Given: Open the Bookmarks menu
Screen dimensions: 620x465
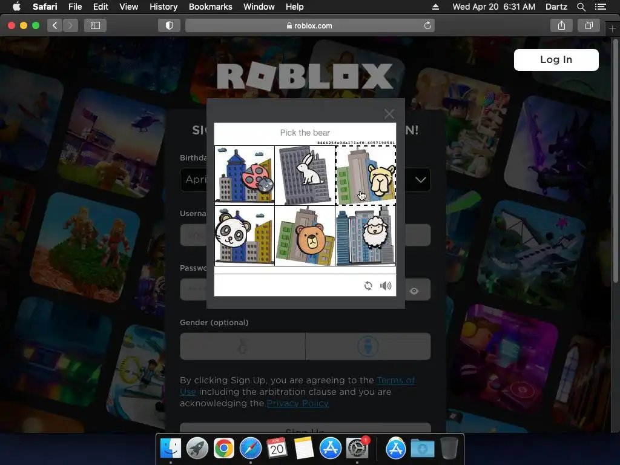Looking at the screenshot, I should 210,7.
